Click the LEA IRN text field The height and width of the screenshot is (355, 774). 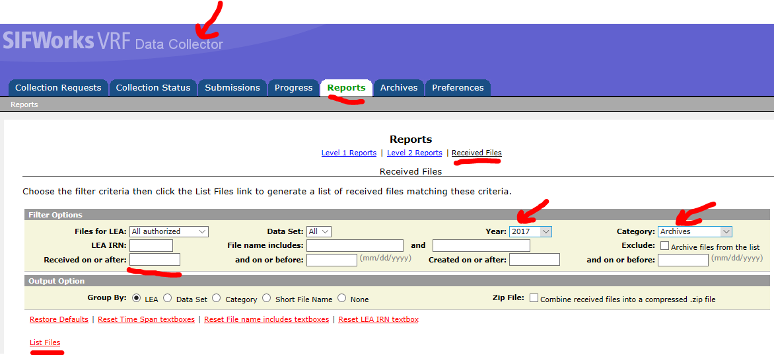(151, 246)
